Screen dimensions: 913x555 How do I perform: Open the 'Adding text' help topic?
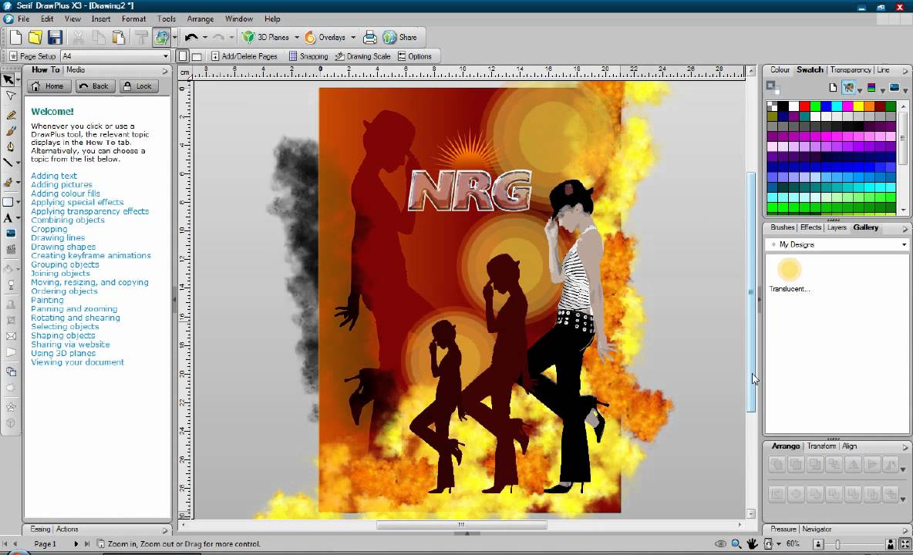click(x=54, y=176)
